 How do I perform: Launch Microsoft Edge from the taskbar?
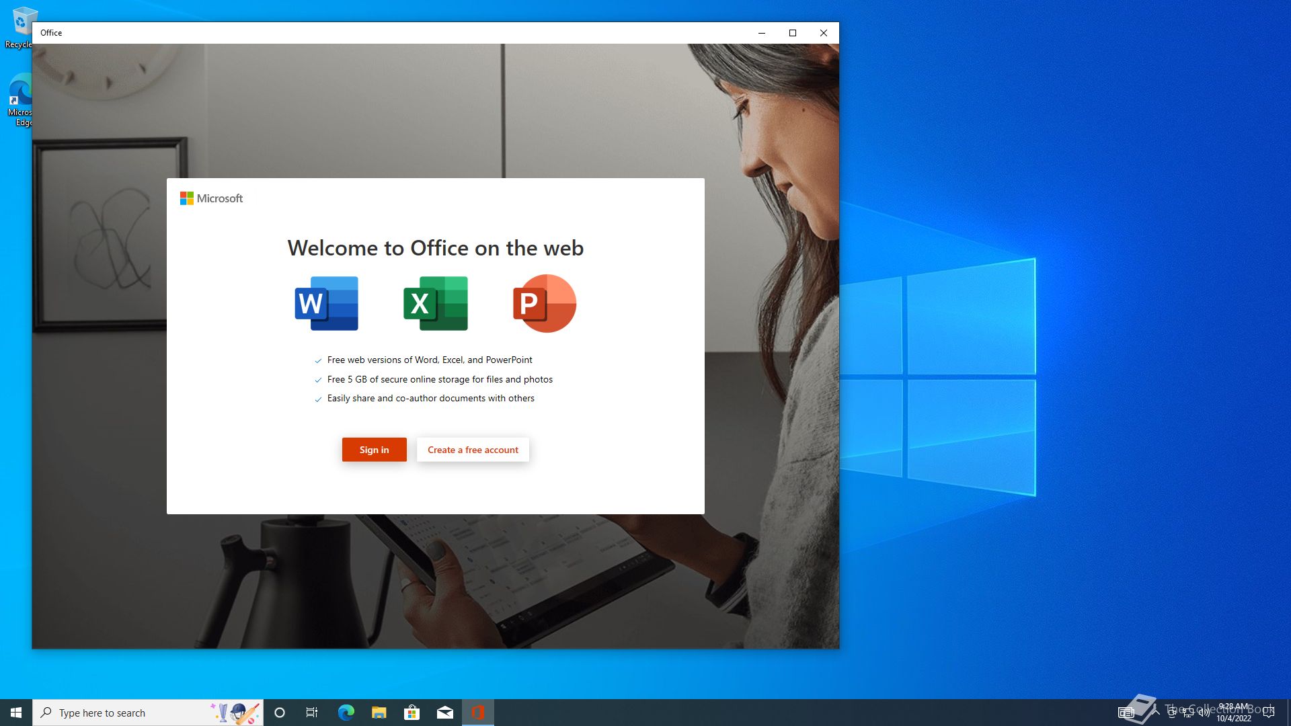[346, 713]
